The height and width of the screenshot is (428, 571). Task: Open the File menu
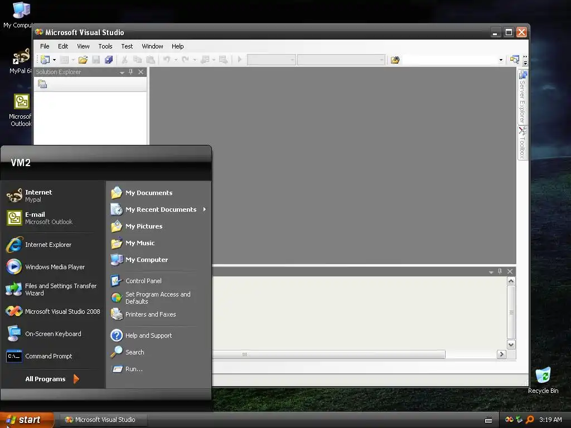click(x=45, y=46)
